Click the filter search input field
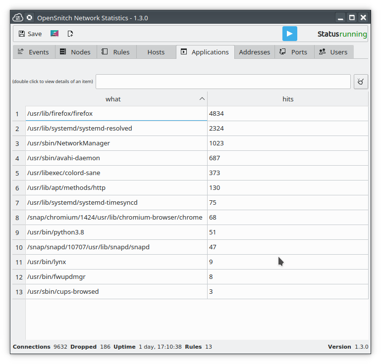The image size is (381, 364). tap(223, 82)
